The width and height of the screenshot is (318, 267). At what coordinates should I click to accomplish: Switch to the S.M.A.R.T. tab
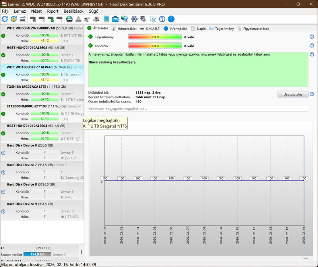pos(150,29)
